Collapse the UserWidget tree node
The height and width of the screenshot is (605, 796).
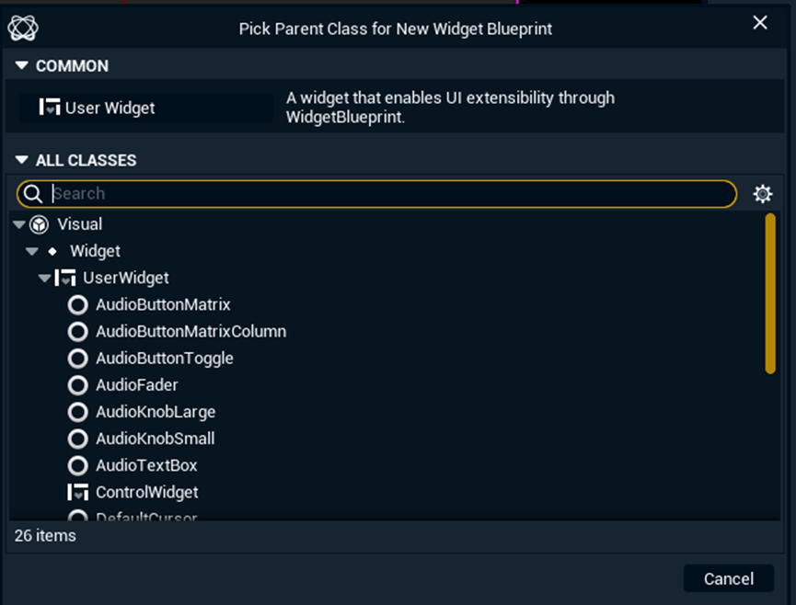pos(45,278)
